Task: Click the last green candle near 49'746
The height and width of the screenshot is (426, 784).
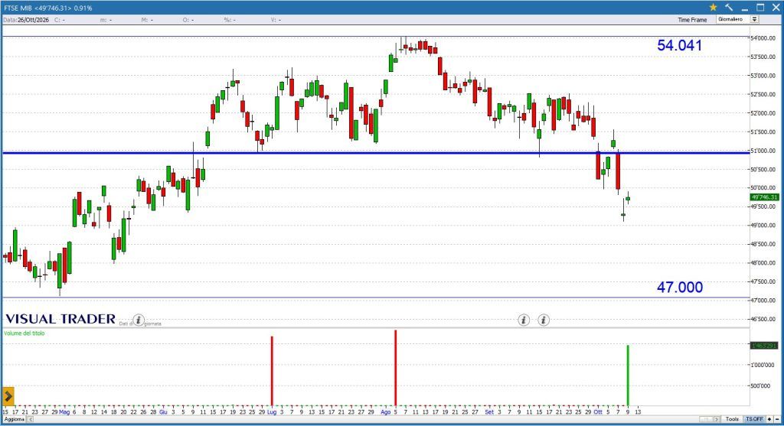Action: (628, 199)
